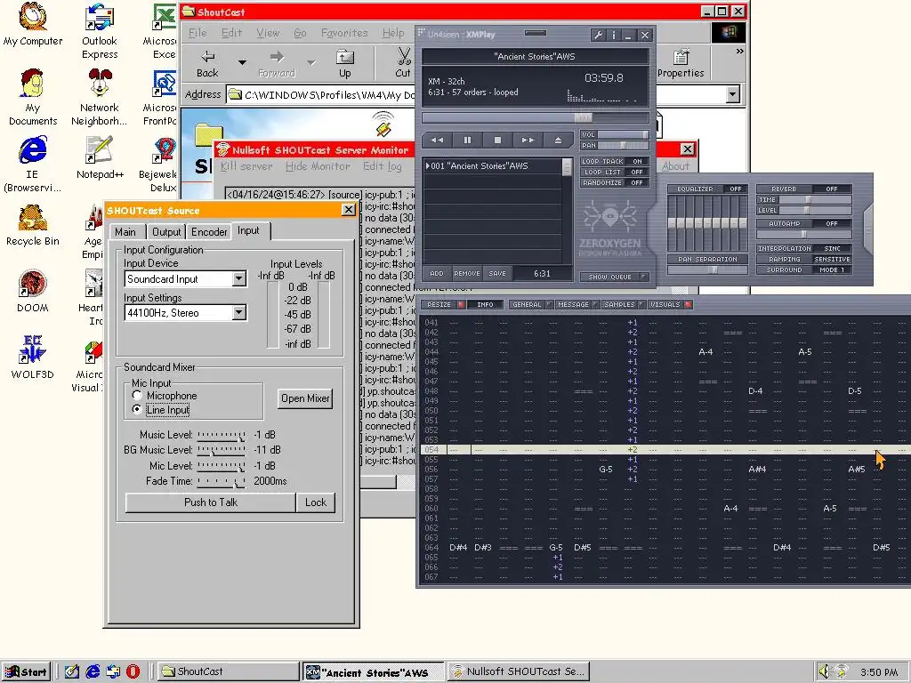Open Samples tab in XMPlay info panel
The image size is (911, 683).
pyautogui.click(x=623, y=304)
